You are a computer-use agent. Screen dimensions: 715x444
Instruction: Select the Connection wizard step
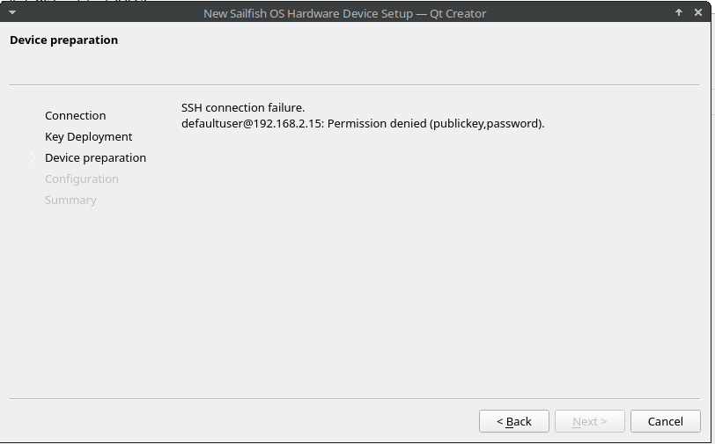(x=75, y=115)
